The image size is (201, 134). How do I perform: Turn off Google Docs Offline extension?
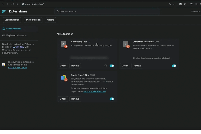pos(112,99)
